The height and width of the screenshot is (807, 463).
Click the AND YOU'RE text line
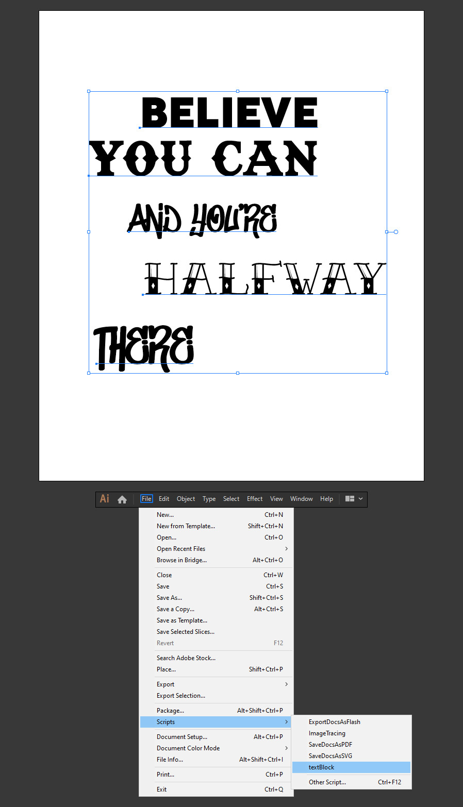coord(202,220)
